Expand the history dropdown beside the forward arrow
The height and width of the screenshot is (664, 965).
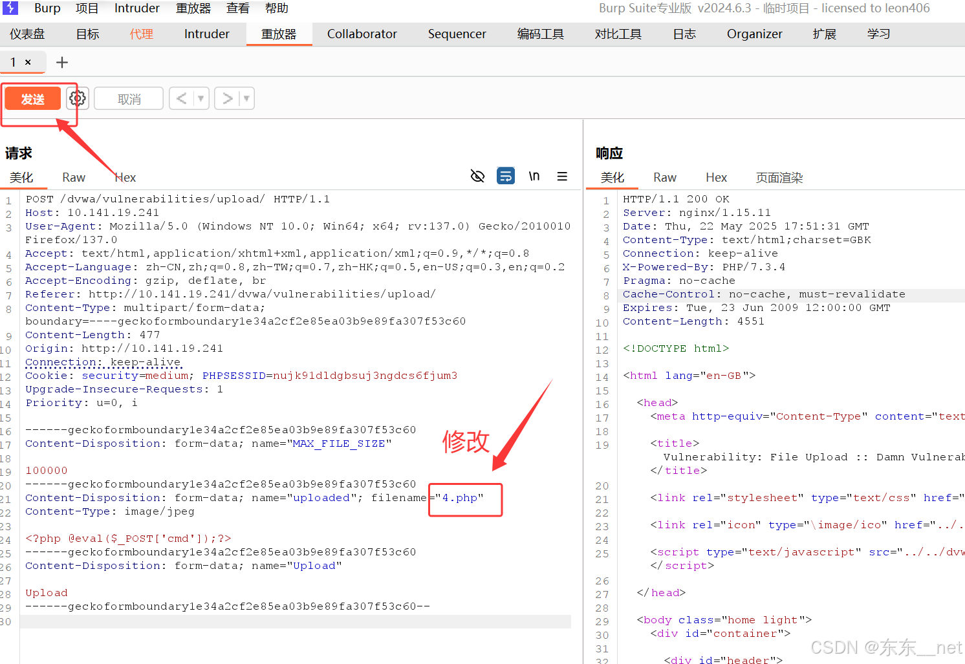tap(246, 98)
